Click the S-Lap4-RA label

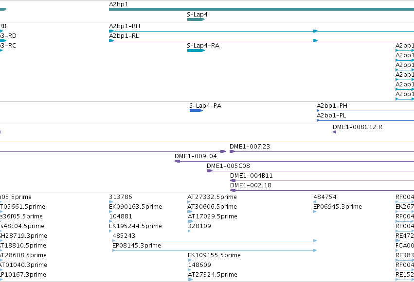coord(203,46)
